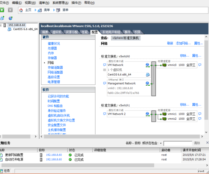Switch to the 资源分配 tab
This screenshot has width=209, height=174.
click(x=72, y=32)
